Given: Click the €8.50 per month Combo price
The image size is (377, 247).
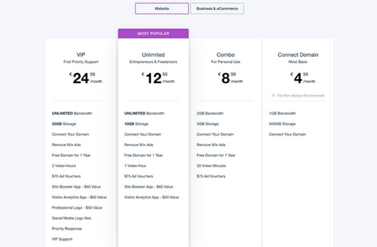Looking at the screenshot, I should (x=230, y=78).
